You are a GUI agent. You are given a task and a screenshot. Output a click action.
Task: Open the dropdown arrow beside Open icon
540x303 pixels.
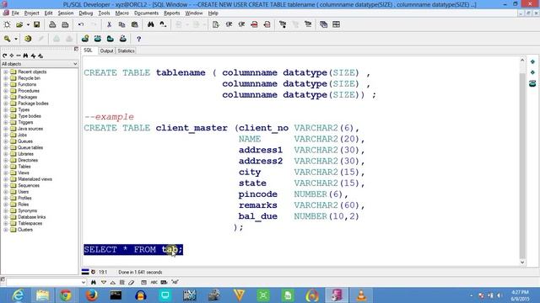click(x=28, y=24)
